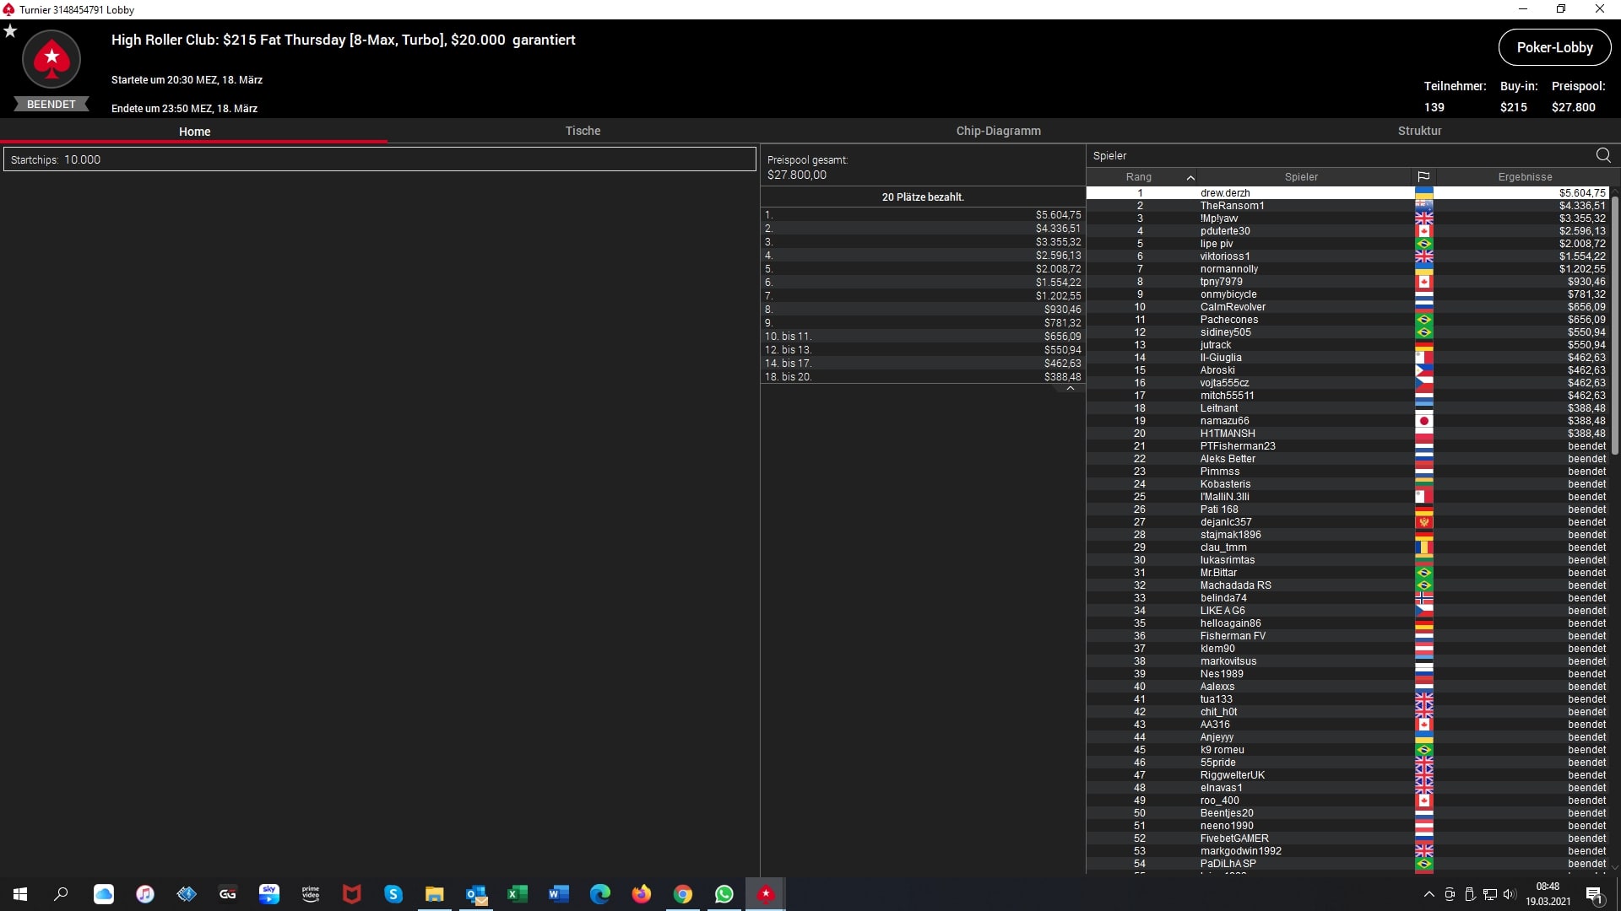Screen dimensions: 1621x911
Task: Click the player search magnifier icon
Action: click(x=1603, y=155)
